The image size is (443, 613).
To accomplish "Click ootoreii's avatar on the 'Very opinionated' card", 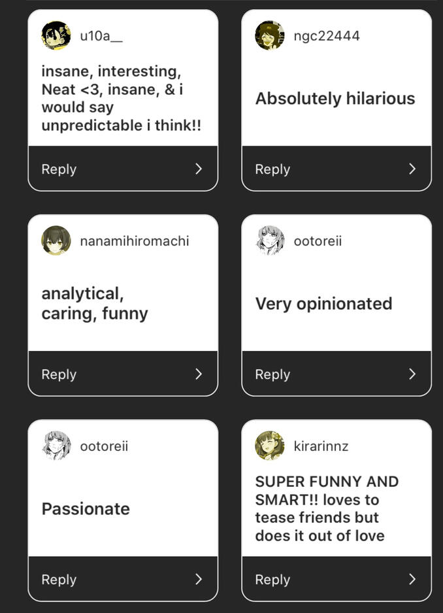I will coord(270,240).
